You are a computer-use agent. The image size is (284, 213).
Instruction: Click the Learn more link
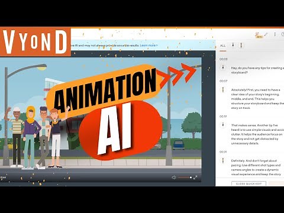pos(149,46)
